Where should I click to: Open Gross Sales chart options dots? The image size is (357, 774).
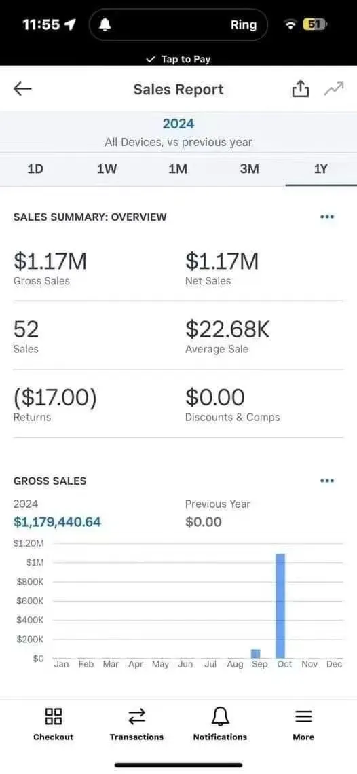[x=327, y=480]
